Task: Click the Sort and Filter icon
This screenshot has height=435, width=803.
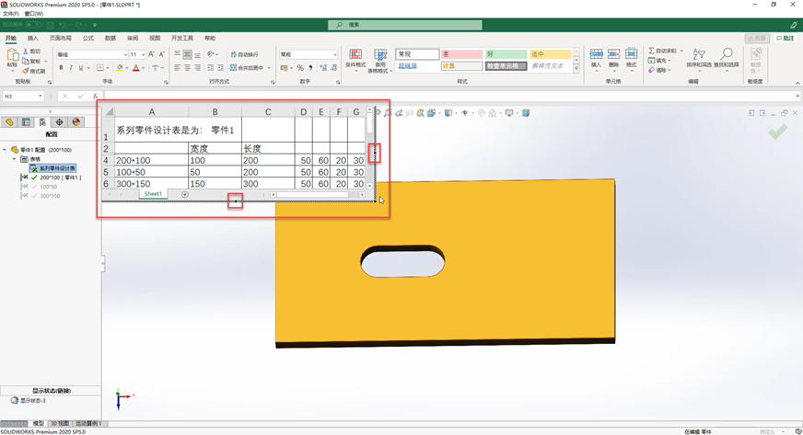Action: 699,57
